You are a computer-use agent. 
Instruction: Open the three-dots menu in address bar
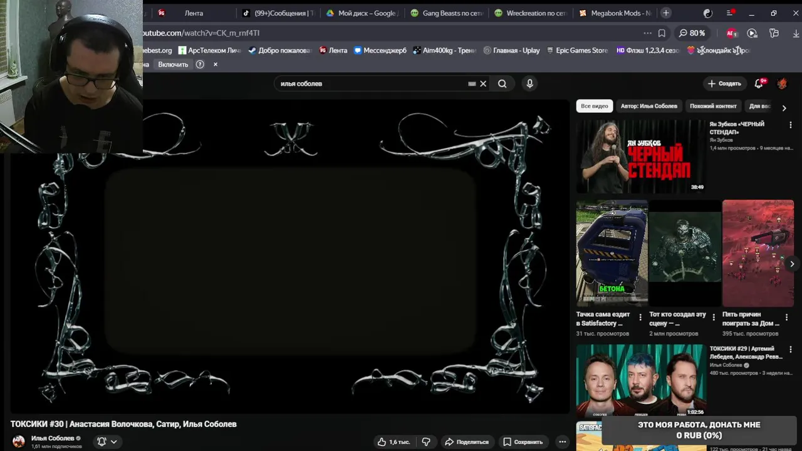tap(647, 33)
